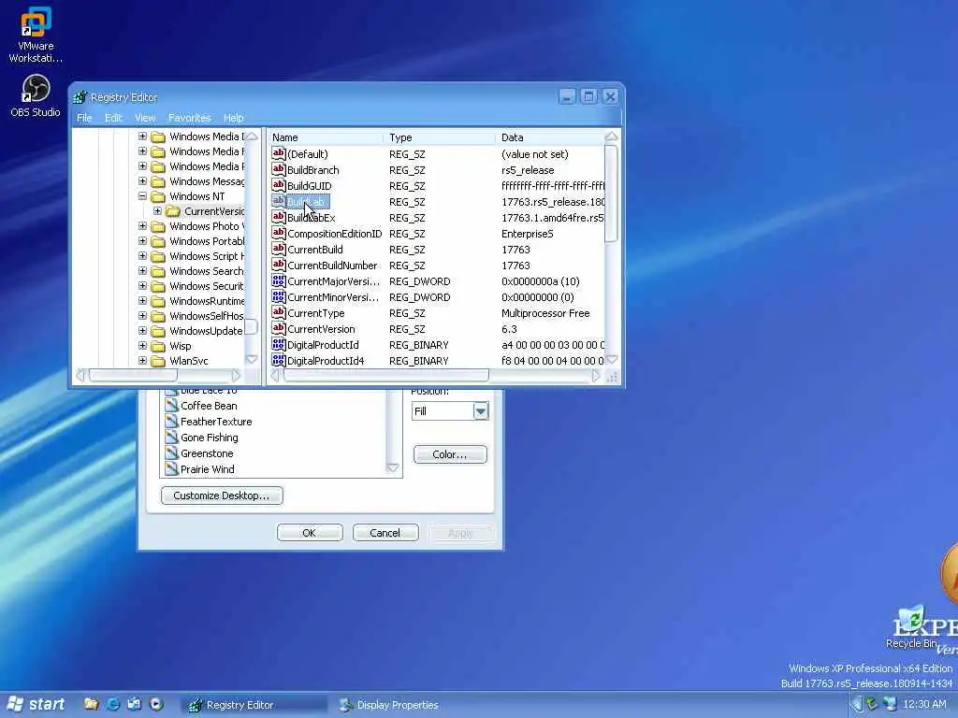Expand the WindowsRuntime tree node
958x718 pixels.
pyautogui.click(x=142, y=301)
